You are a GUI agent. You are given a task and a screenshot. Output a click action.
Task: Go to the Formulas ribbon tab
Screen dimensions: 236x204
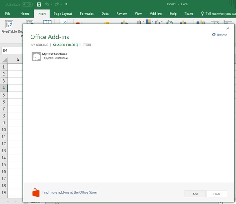(x=87, y=14)
